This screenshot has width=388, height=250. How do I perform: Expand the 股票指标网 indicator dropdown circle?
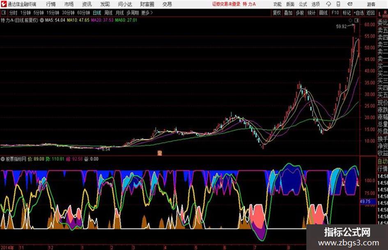[3, 159]
